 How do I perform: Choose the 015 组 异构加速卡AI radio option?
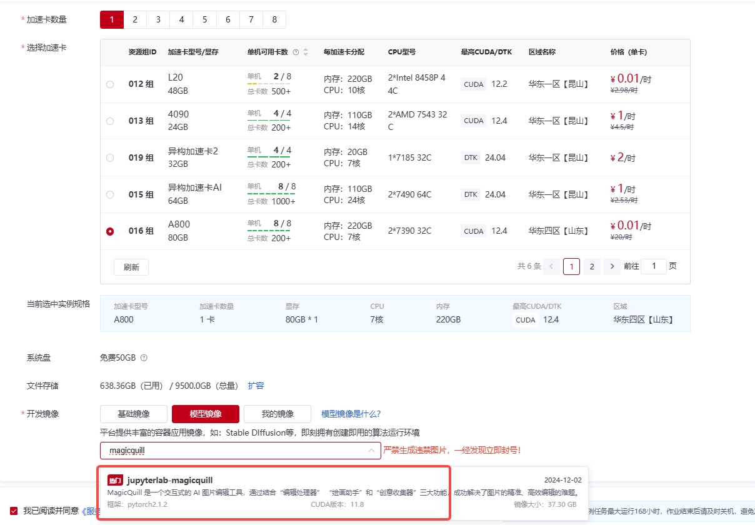tap(110, 195)
